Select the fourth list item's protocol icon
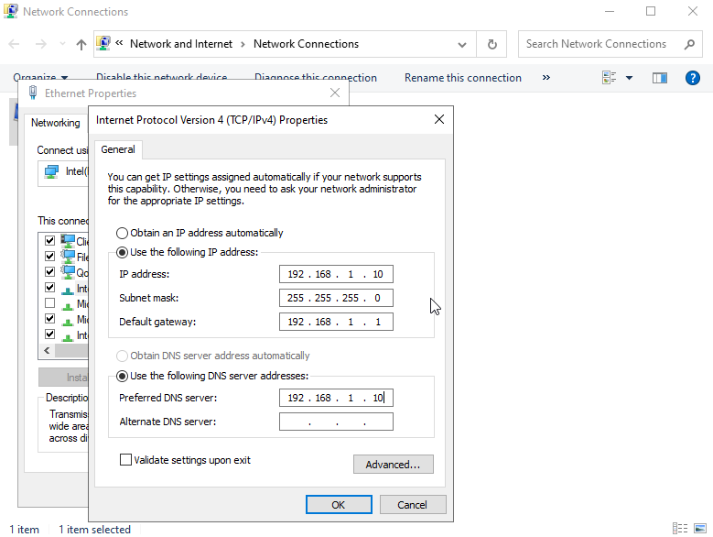Image resolution: width=713 pixels, height=537 pixels. tap(68, 290)
